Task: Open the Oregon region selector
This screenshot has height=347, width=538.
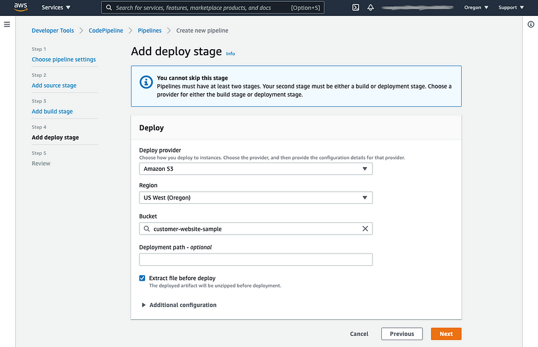Action: [x=476, y=7]
